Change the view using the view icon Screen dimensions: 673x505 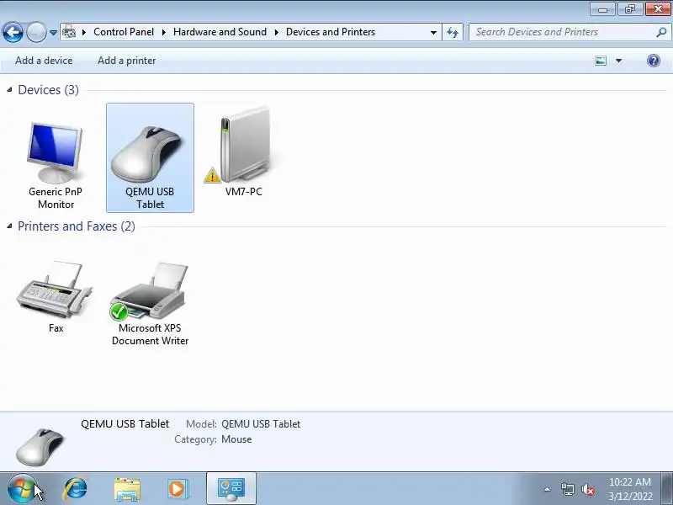coord(601,61)
